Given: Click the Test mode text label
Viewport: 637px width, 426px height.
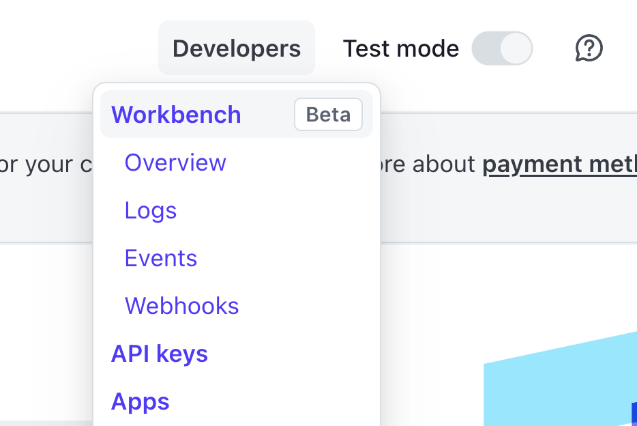Looking at the screenshot, I should tap(401, 48).
